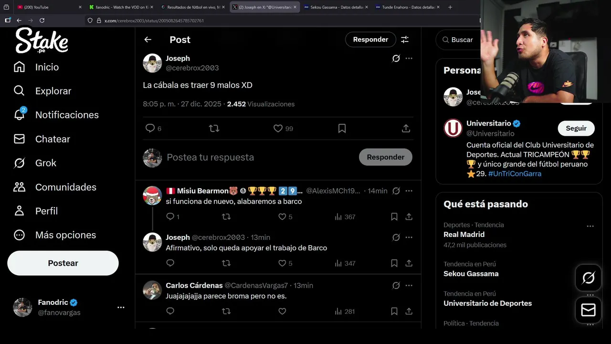
Task: Follow Universitario with Seguir button
Action: click(x=576, y=128)
